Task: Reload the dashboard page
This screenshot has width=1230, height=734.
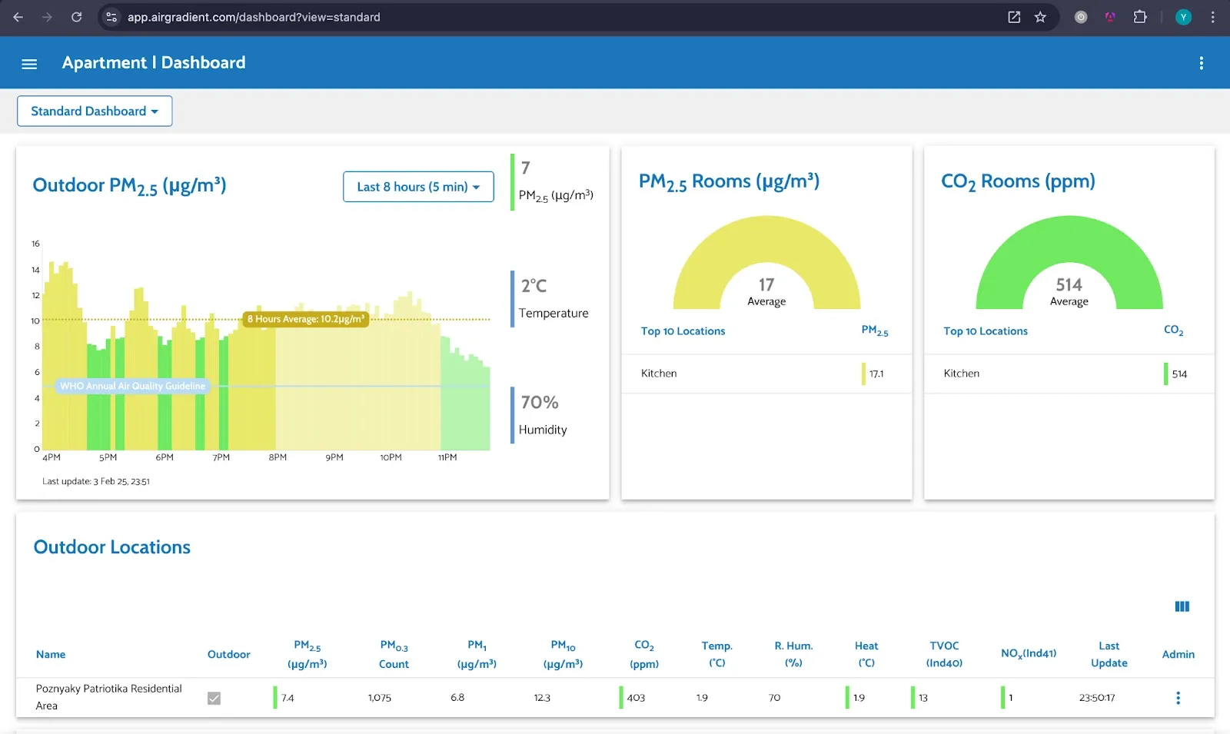Action: 76,17
